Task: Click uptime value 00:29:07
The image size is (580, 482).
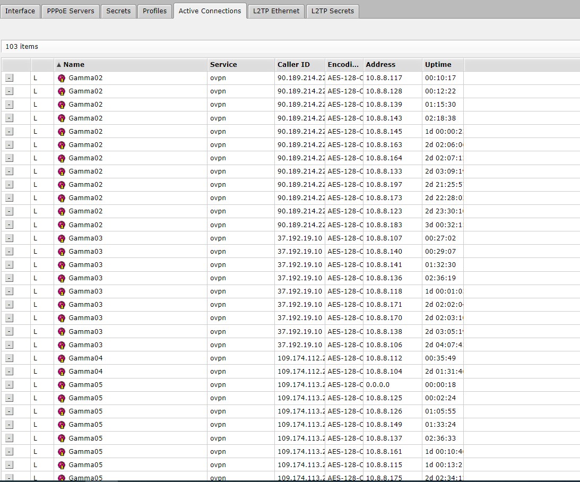Action: [440, 251]
